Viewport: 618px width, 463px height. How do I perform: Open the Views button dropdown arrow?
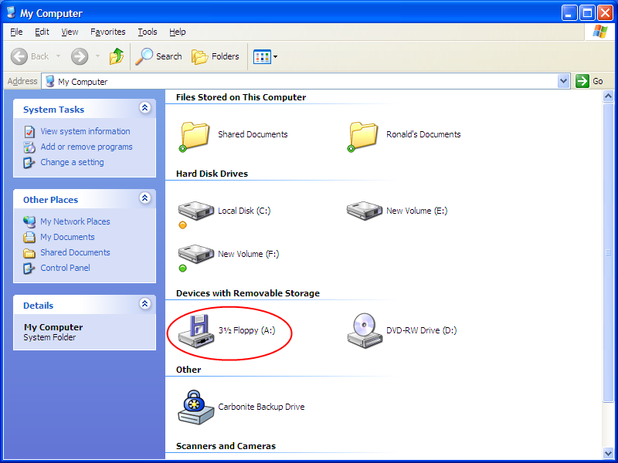pyautogui.click(x=275, y=56)
